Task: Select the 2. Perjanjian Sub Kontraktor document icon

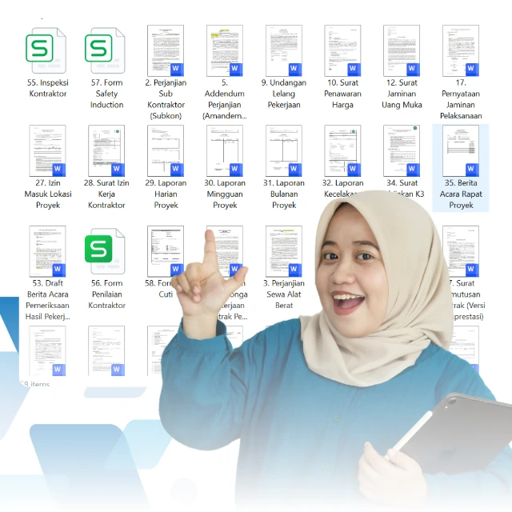Action: click(x=166, y=50)
